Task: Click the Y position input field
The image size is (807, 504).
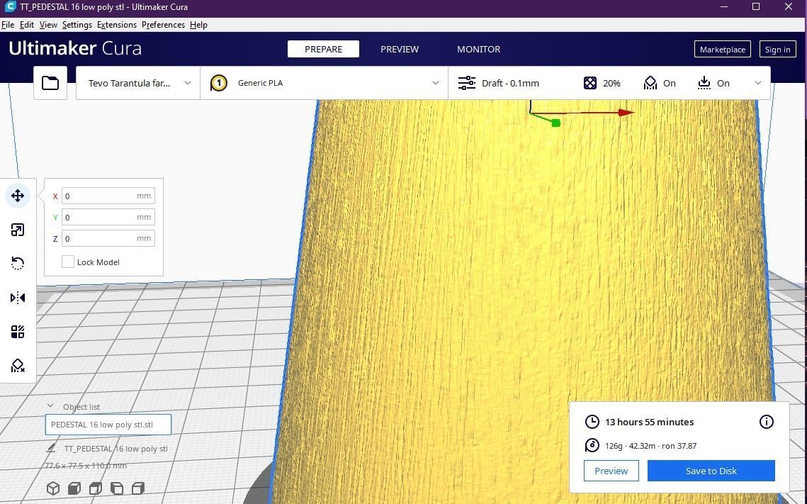Action: click(x=108, y=217)
